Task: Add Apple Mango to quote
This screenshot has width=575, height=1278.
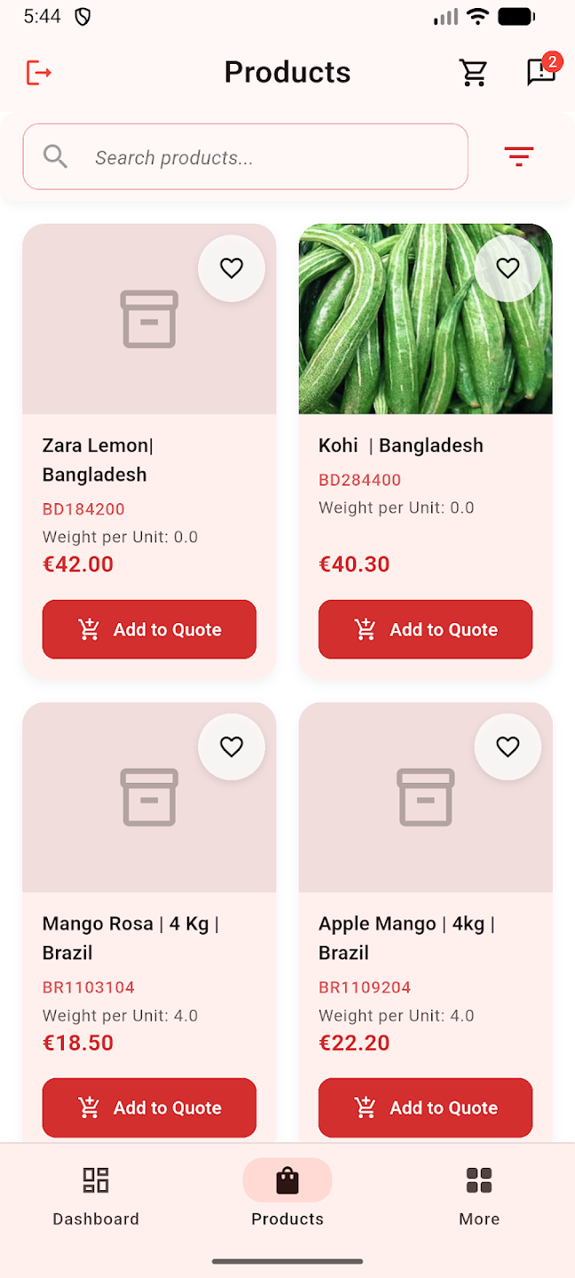Action: pos(425,1108)
